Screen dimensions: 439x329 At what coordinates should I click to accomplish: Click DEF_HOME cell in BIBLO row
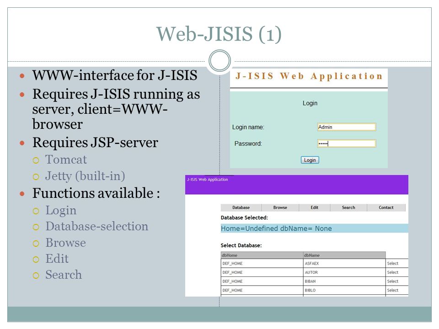pos(262,291)
